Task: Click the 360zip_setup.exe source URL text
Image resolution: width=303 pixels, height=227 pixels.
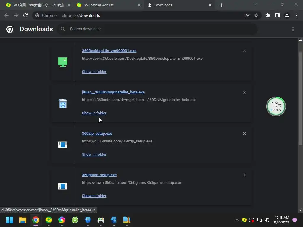Action: click(117, 141)
